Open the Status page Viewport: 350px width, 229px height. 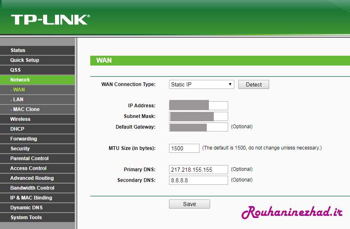point(37,50)
